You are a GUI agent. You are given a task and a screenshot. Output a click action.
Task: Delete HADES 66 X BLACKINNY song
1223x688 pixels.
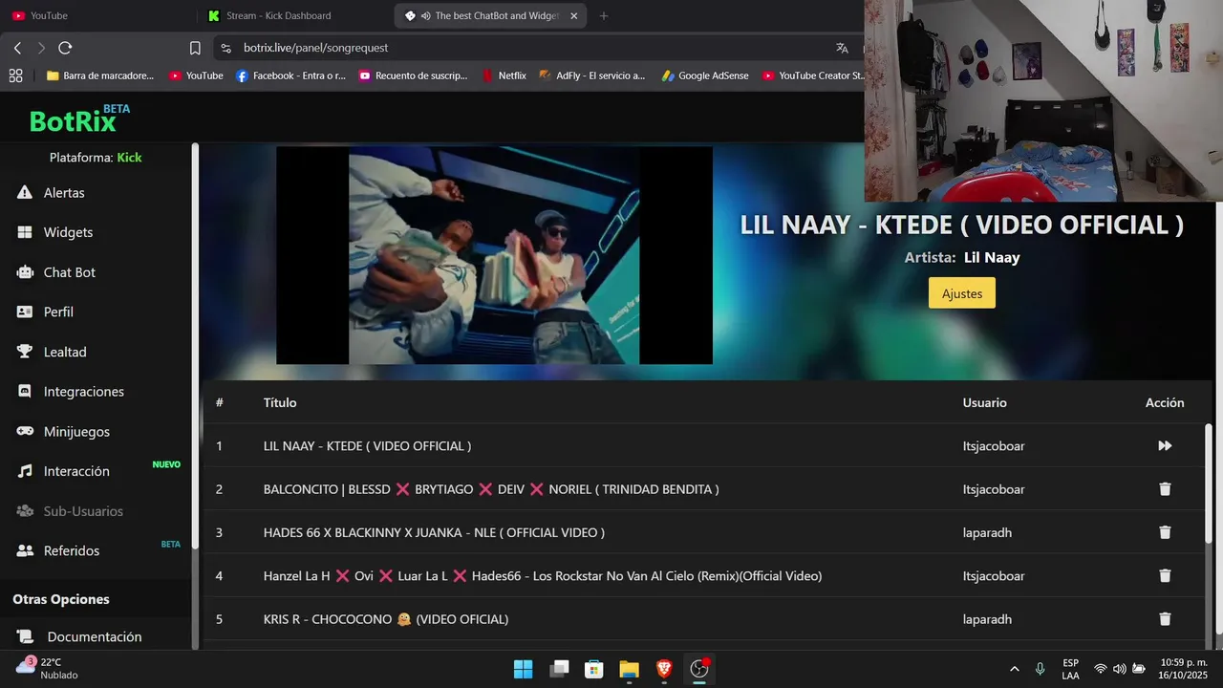tap(1165, 532)
